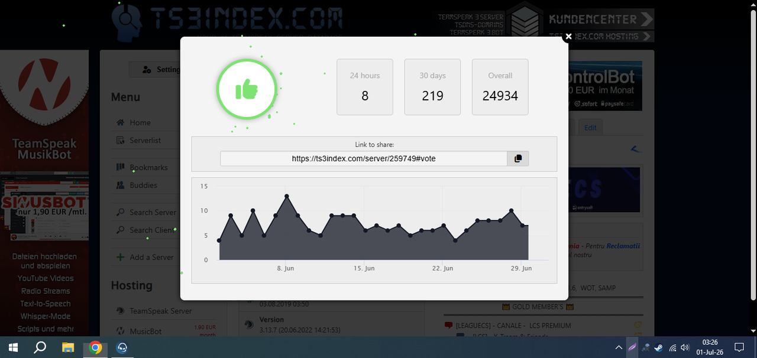757x358 pixels.
Task: Copy the share link with the clipboard icon
Action: pos(518,158)
